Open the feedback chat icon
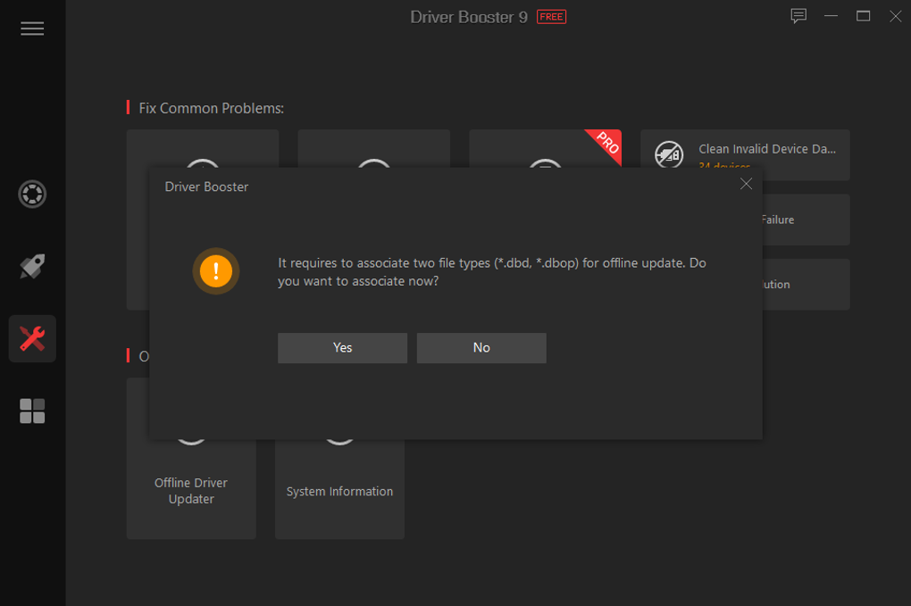 (798, 16)
